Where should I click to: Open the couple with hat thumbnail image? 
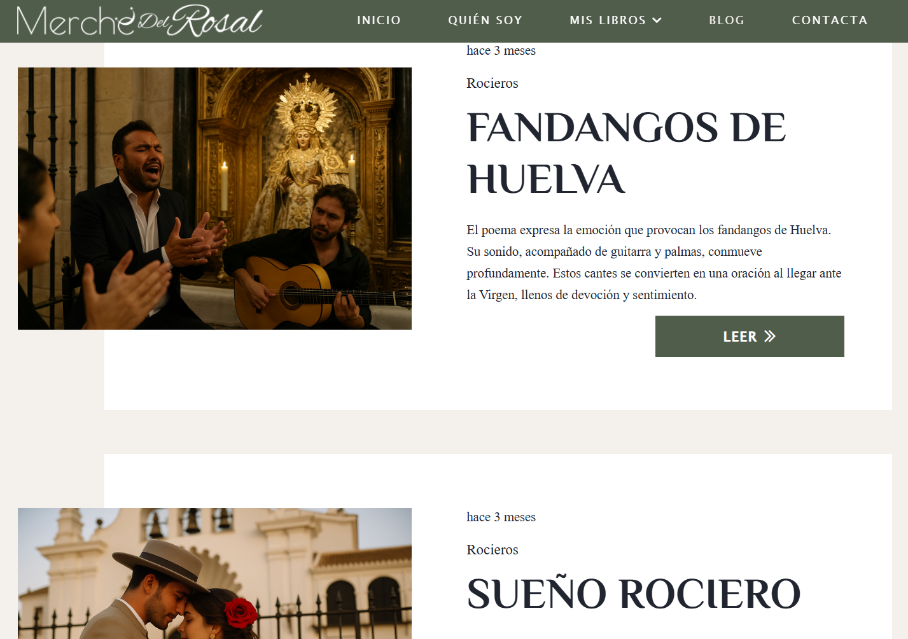(x=214, y=573)
